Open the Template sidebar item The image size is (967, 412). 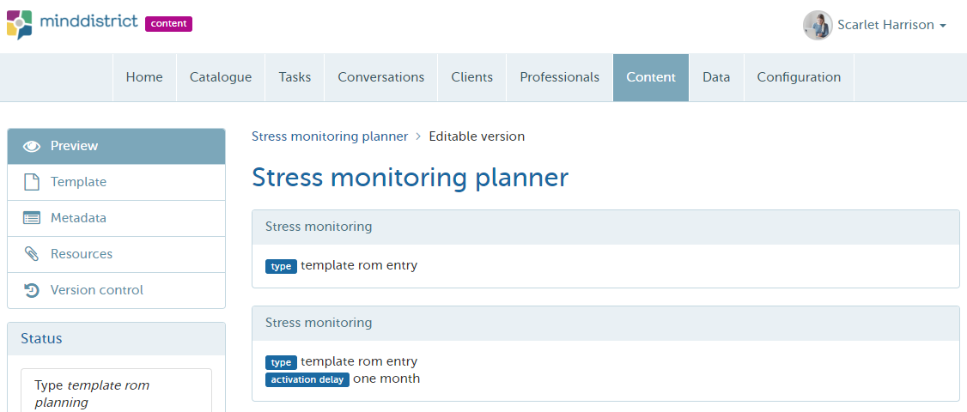116,182
